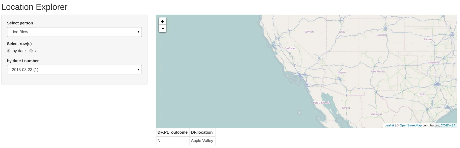Open the Leaflet attribution link
Viewport: 460px width, 148px height.
tap(389, 125)
